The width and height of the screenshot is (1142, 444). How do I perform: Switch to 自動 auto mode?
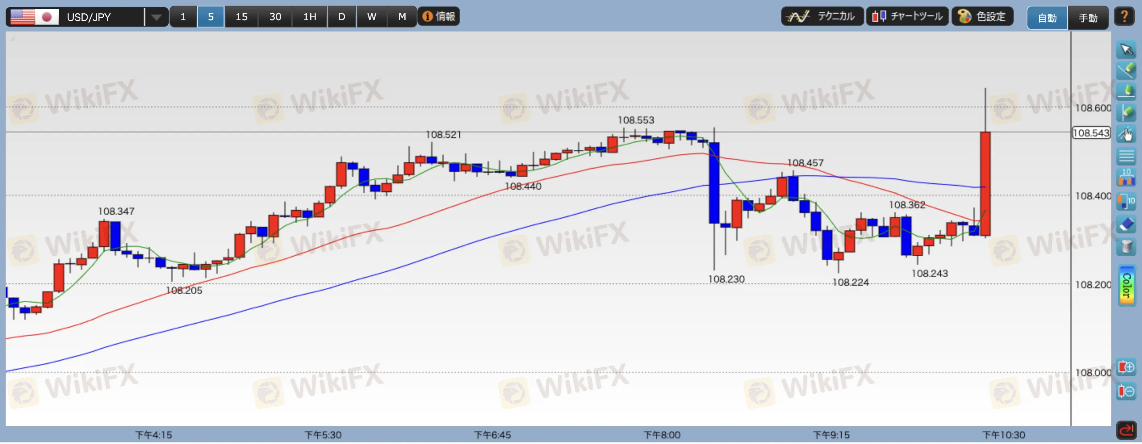pos(1047,18)
